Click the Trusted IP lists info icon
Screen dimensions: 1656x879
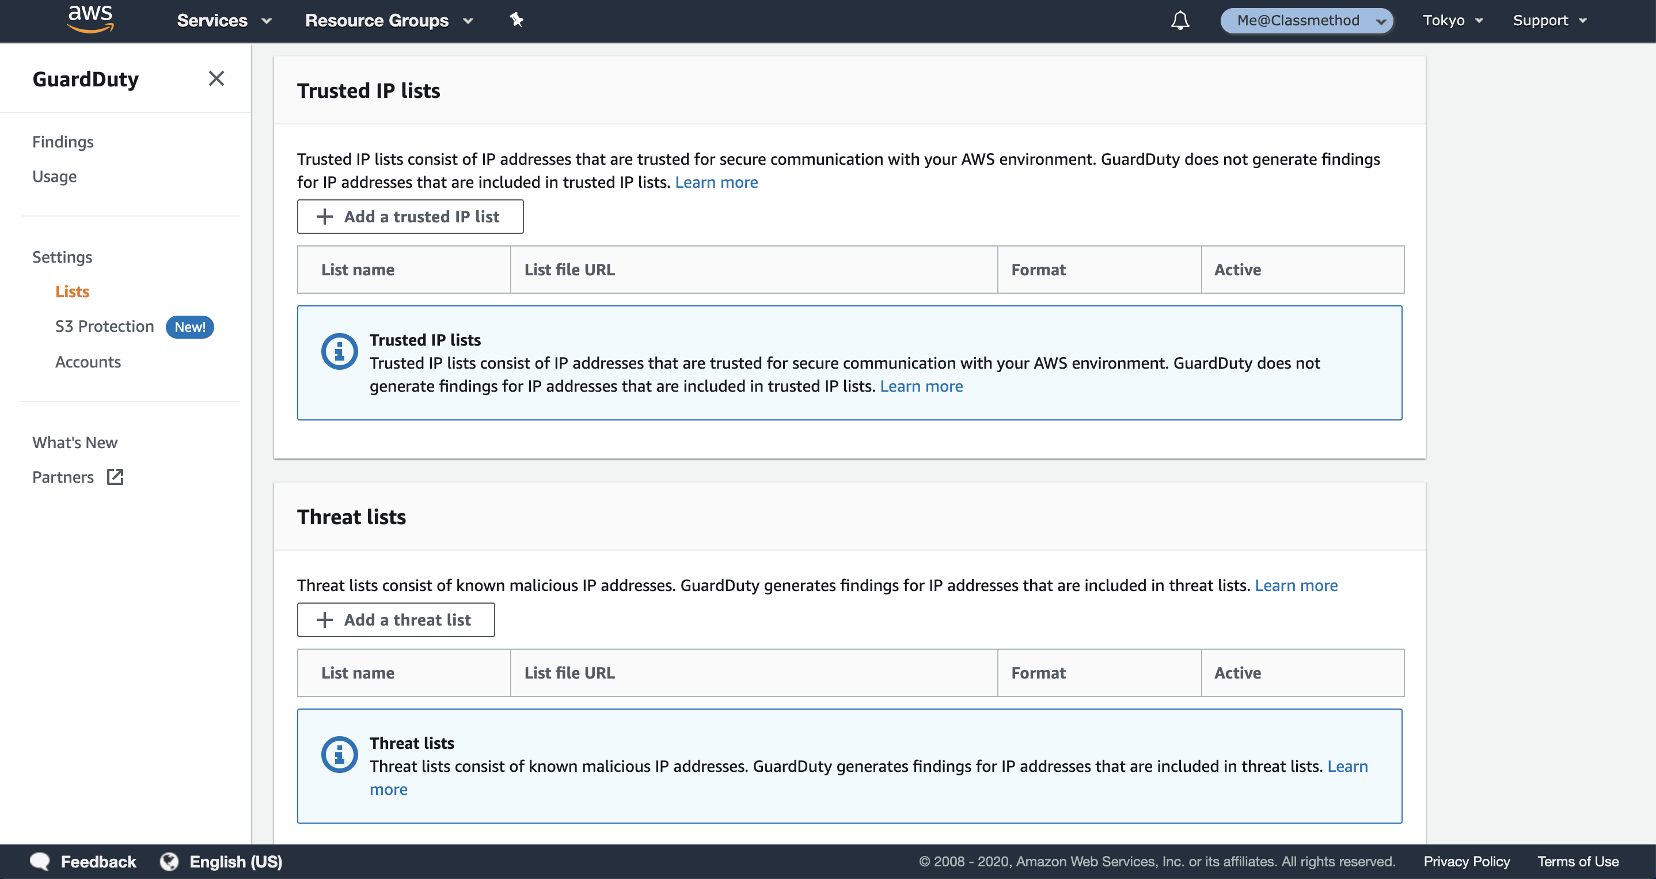339,351
